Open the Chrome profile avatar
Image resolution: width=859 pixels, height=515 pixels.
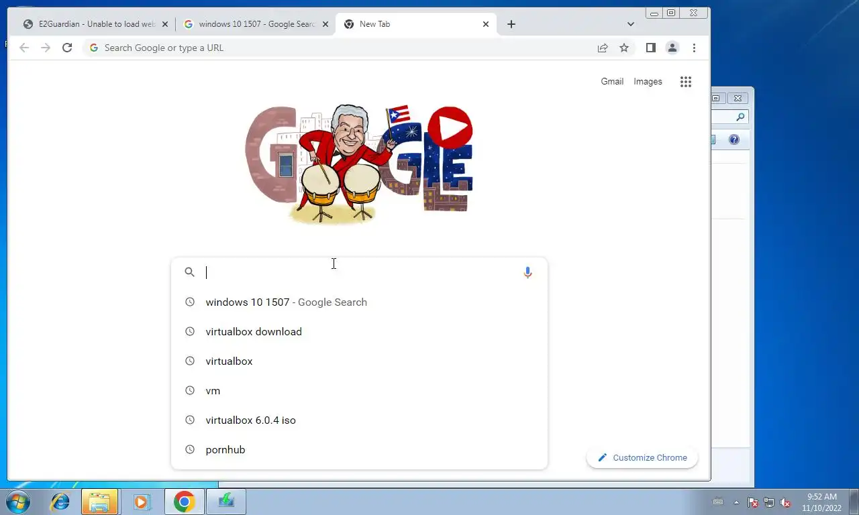click(x=672, y=48)
